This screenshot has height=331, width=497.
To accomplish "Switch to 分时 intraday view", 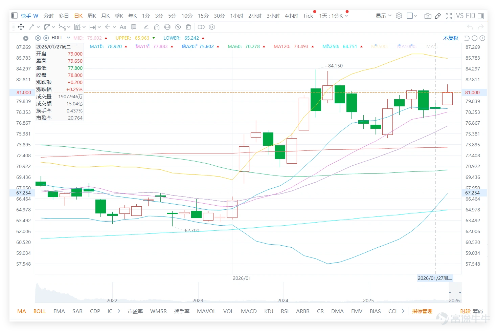I will pyautogui.click(x=49, y=16).
